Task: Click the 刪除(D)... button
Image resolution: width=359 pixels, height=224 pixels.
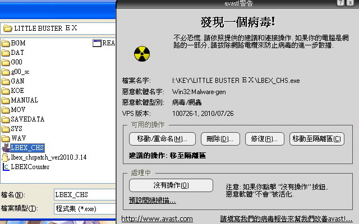Action: coord(220,139)
